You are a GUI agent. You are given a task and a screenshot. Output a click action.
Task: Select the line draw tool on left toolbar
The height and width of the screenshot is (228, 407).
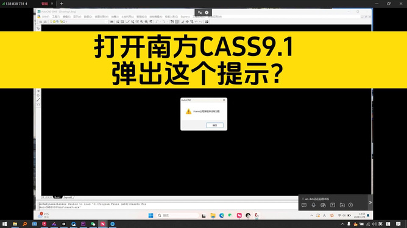(x=38, y=100)
